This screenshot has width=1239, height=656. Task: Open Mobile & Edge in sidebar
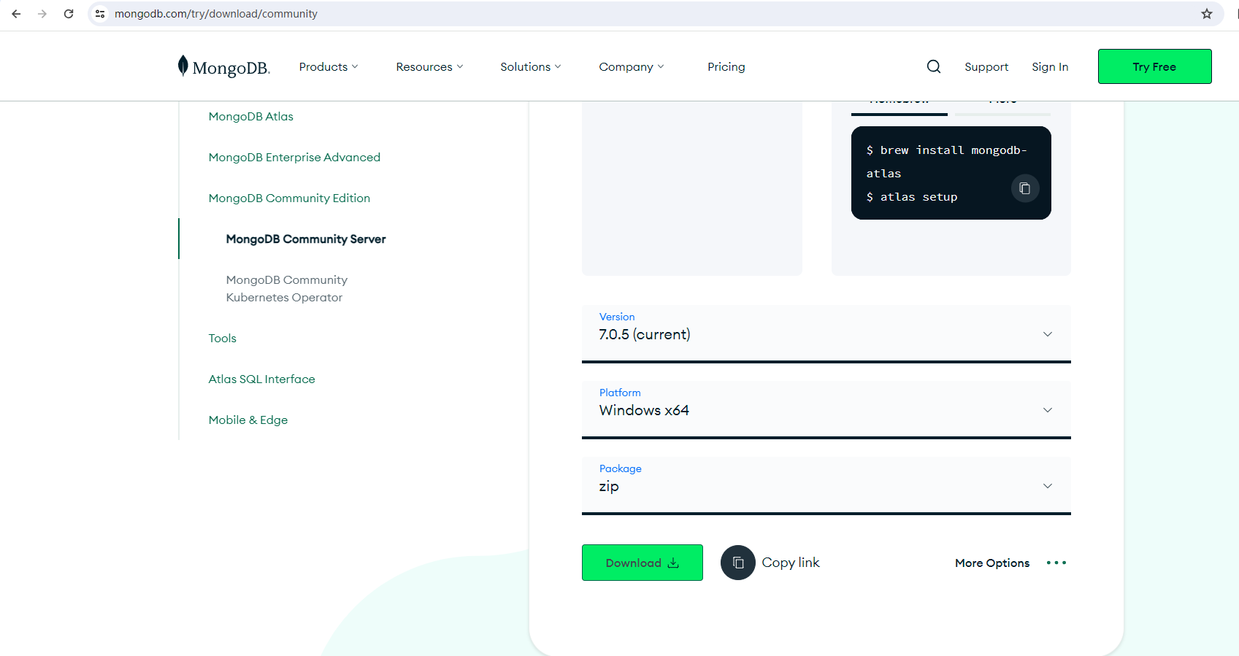[x=248, y=420]
